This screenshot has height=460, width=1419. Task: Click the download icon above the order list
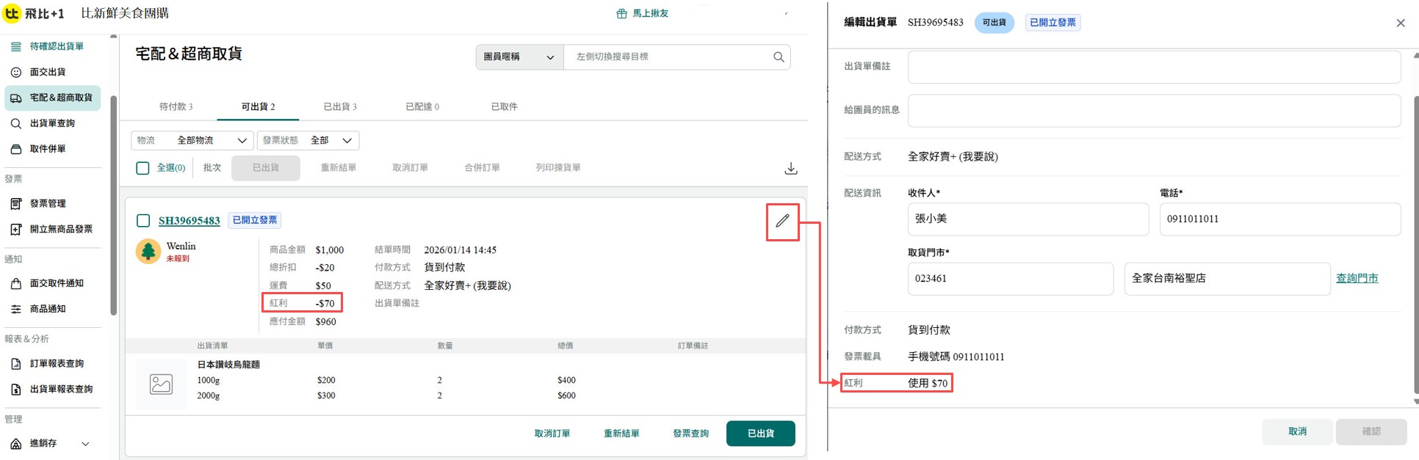point(790,169)
